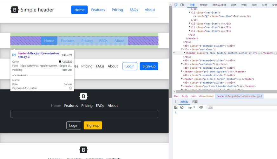Open the 控制台 tab in the top DevTools bar
This screenshot has height=159, width=277.
click(x=203, y=5)
